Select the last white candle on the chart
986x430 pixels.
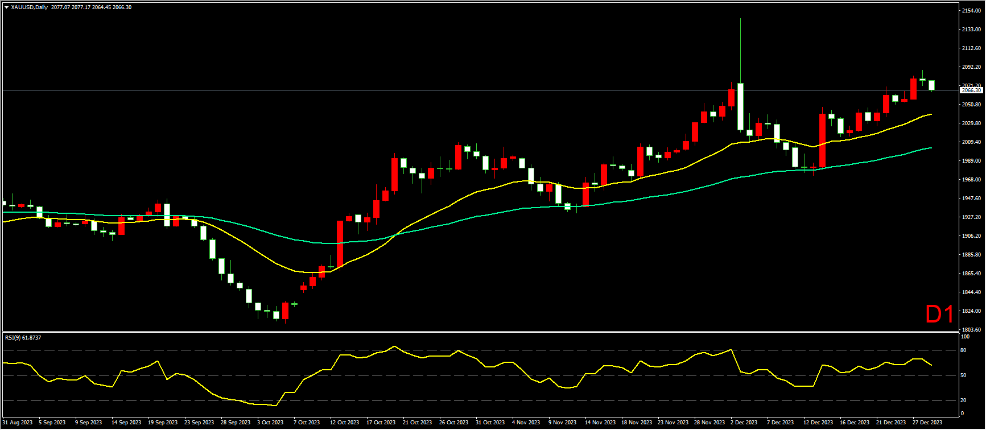pyautogui.click(x=931, y=85)
